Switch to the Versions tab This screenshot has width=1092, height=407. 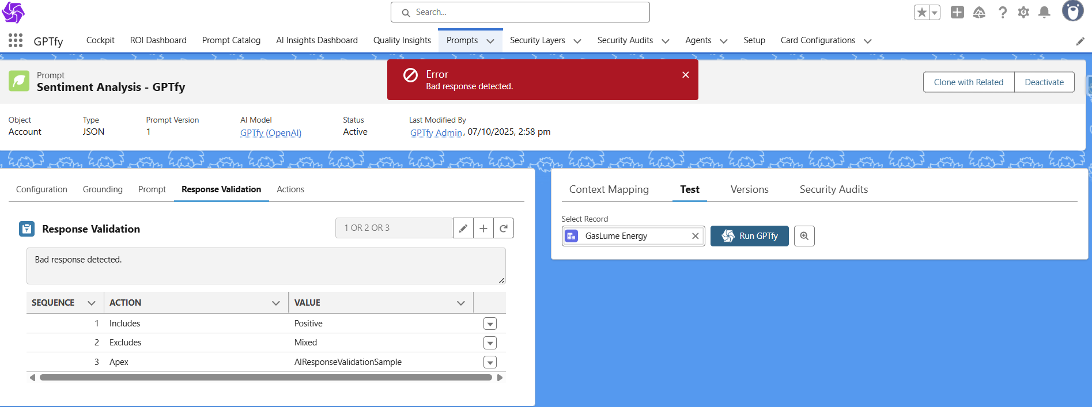click(x=749, y=189)
